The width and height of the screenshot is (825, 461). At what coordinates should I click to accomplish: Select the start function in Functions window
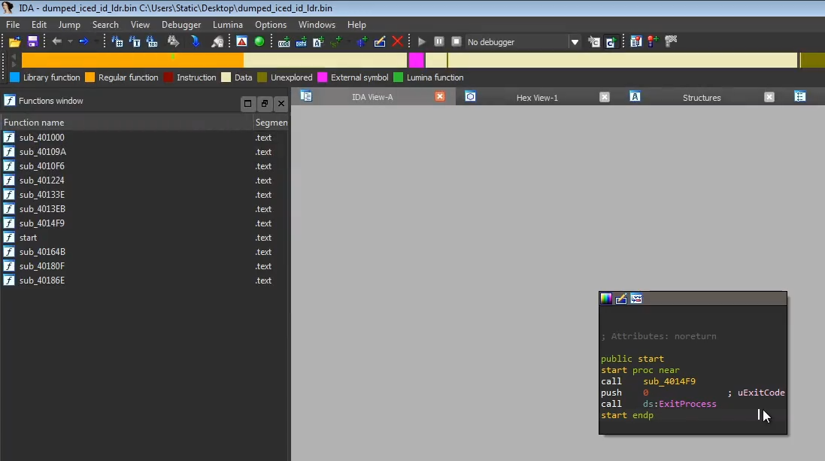(x=28, y=238)
